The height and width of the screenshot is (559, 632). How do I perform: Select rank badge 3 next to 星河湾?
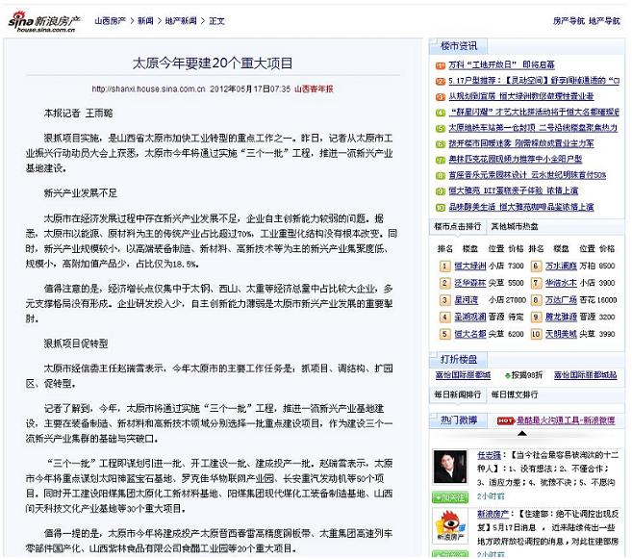pyautogui.click(x=444, y=300)
